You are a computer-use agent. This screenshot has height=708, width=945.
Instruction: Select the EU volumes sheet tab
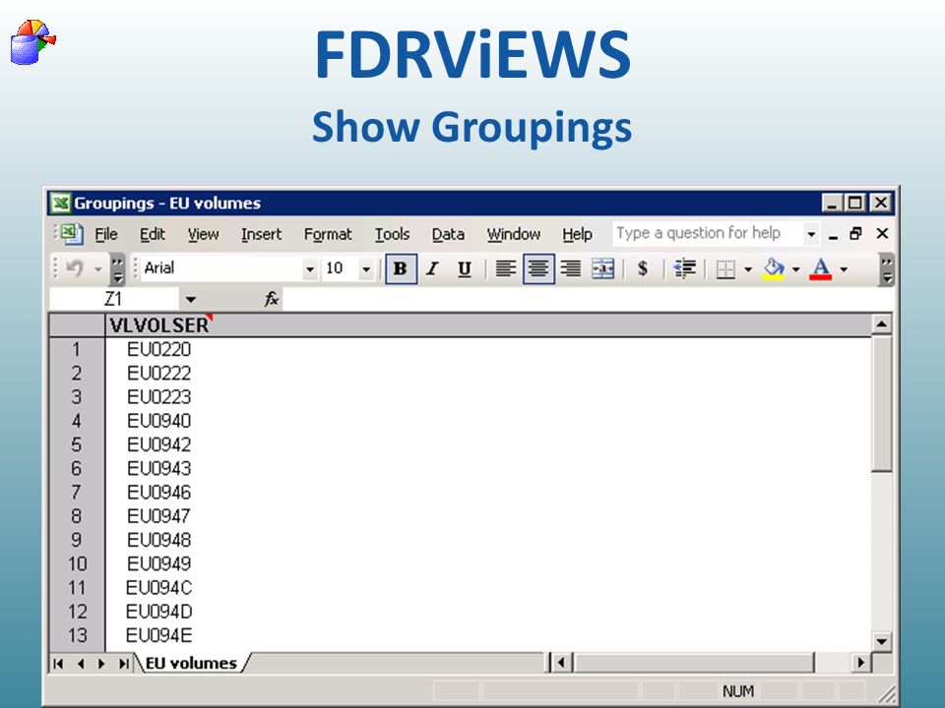(191, 663)
